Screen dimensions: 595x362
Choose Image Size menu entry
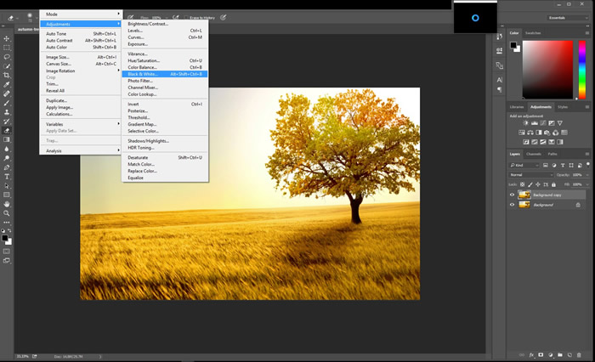[x=81, y=57]
